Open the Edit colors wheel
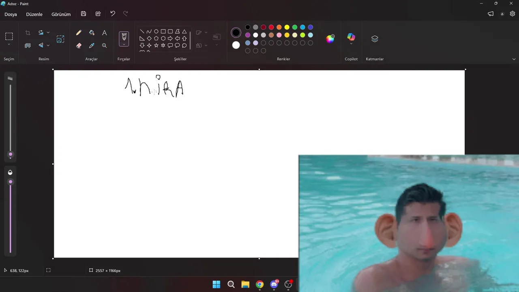 330,39
